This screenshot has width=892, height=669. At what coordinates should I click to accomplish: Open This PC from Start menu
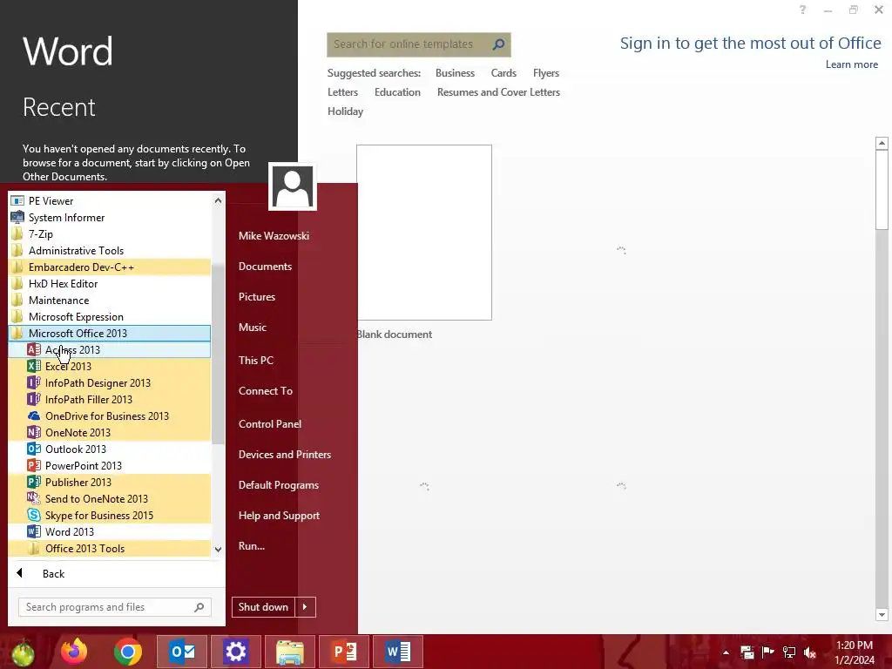(256, 360)
